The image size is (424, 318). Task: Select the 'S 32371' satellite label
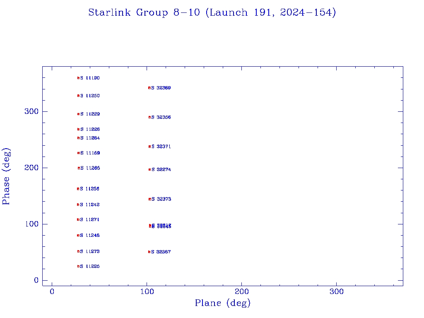(x=161, y=147)
